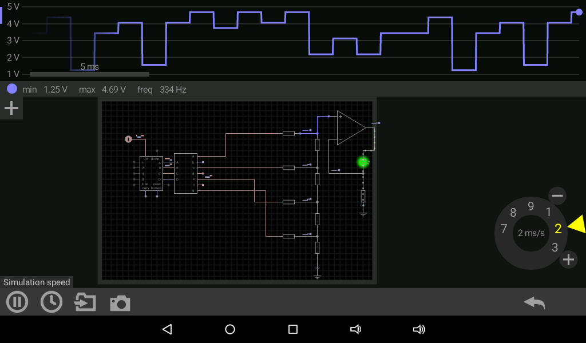This screenshot has width=586, height=343.
Task: Select the op-amp triangle in the circuit
Action: [350, 127]
